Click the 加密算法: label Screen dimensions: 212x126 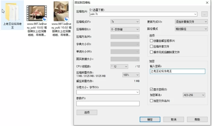(x=156, y=95)
